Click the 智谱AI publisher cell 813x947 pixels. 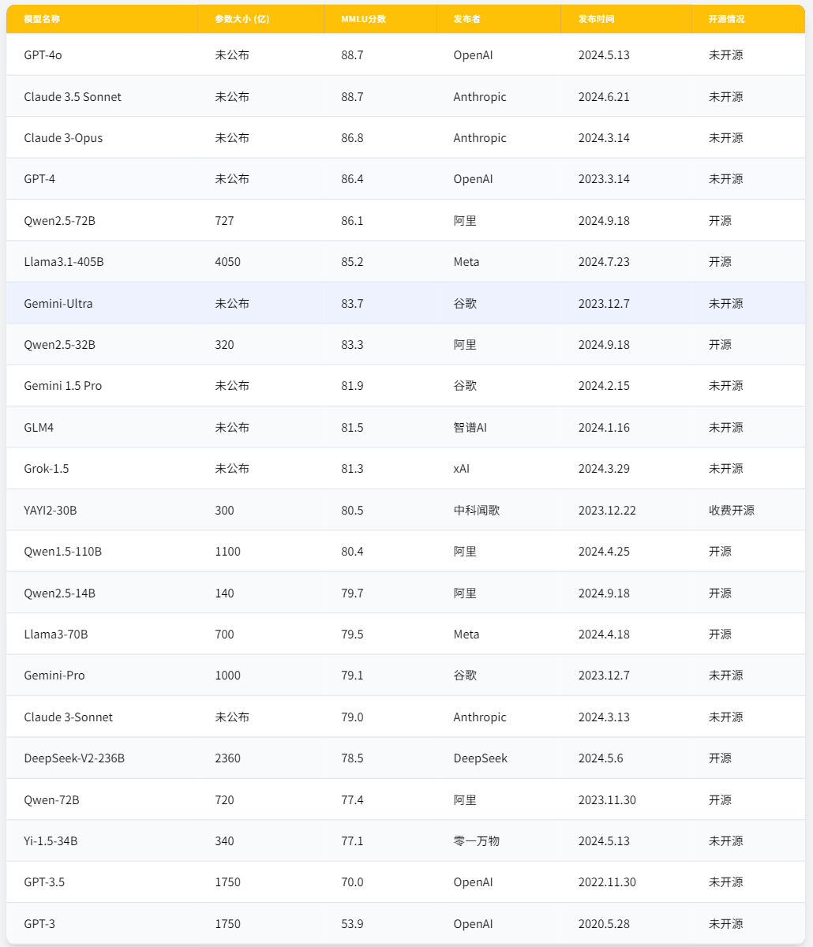pos(470,428)
